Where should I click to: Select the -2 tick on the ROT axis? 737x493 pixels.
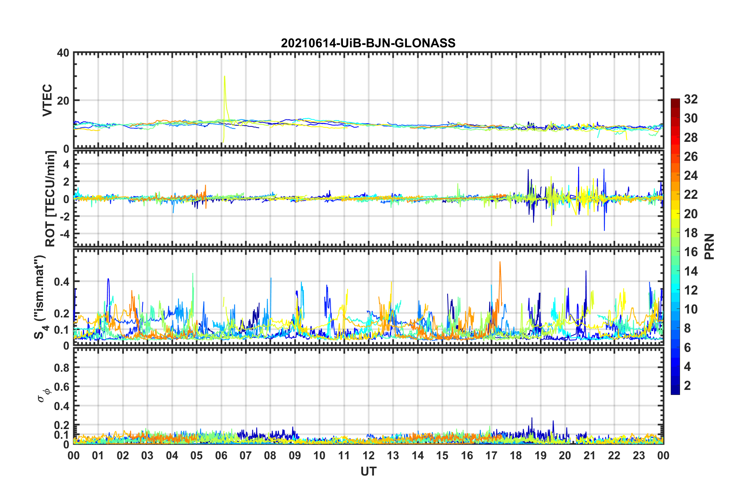(64, 216)
